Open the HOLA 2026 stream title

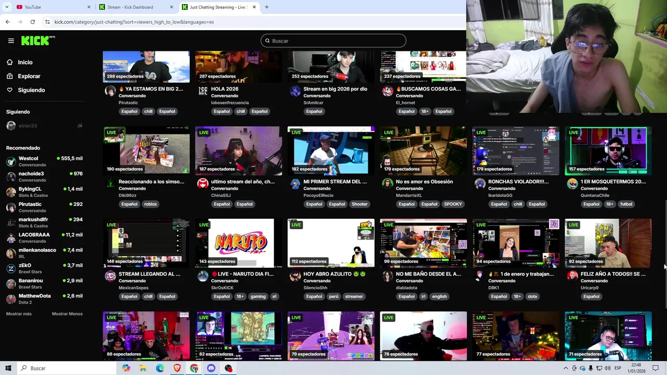coord(225,89)
